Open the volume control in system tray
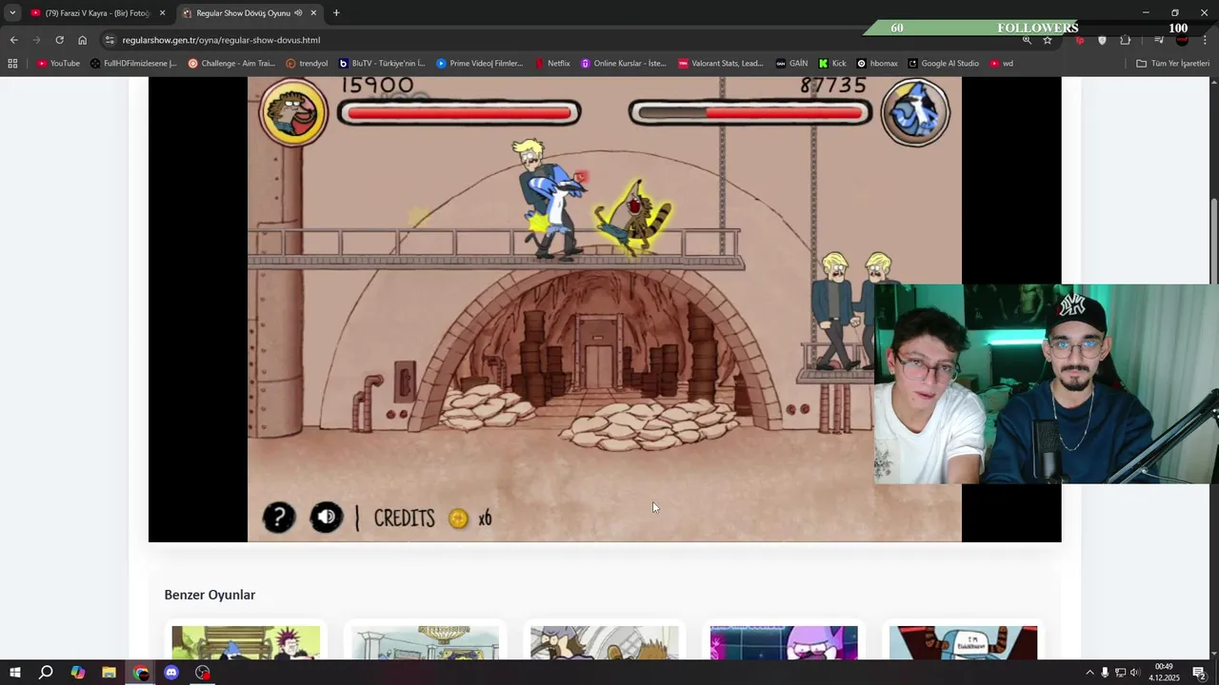The width and height of the screenshot is (1219, 685). (x=1134, y=673)
